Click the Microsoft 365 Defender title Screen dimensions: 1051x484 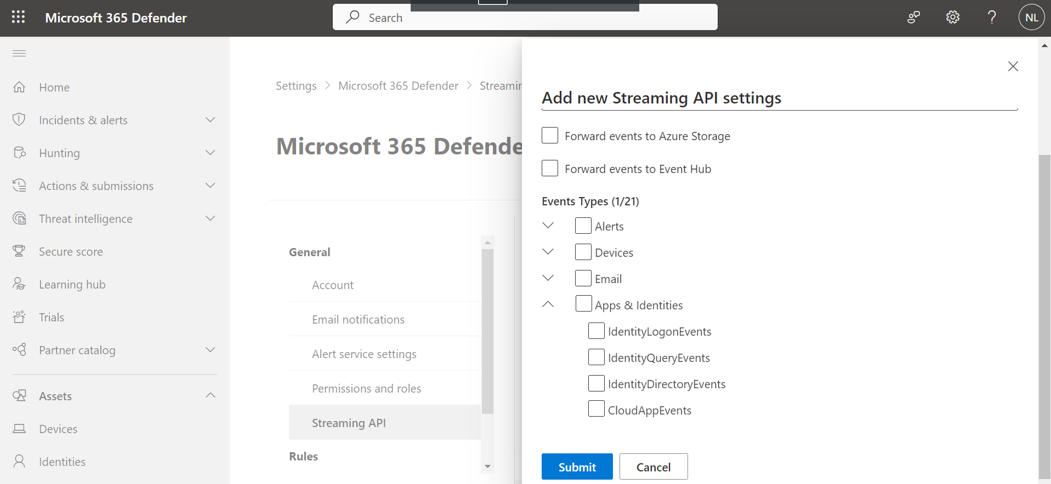tap(116, 18)
